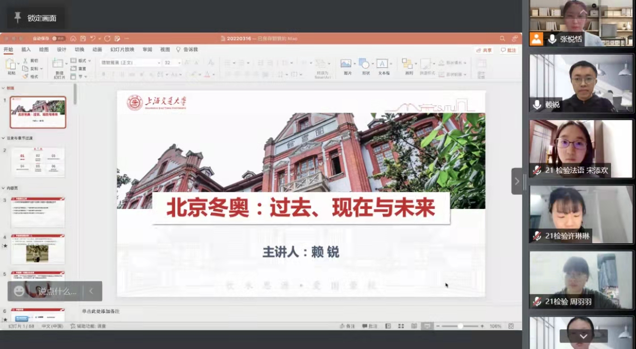Open the font name combo box
The height and width of the screenshot is (349, 636).
click(x=130, y=62)
